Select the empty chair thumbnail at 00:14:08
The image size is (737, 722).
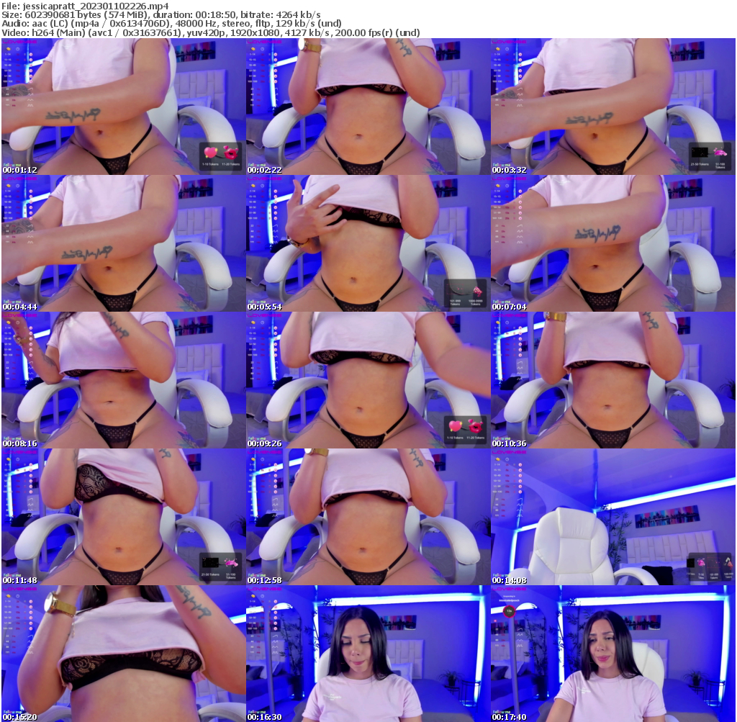click(x=614, y=517)
